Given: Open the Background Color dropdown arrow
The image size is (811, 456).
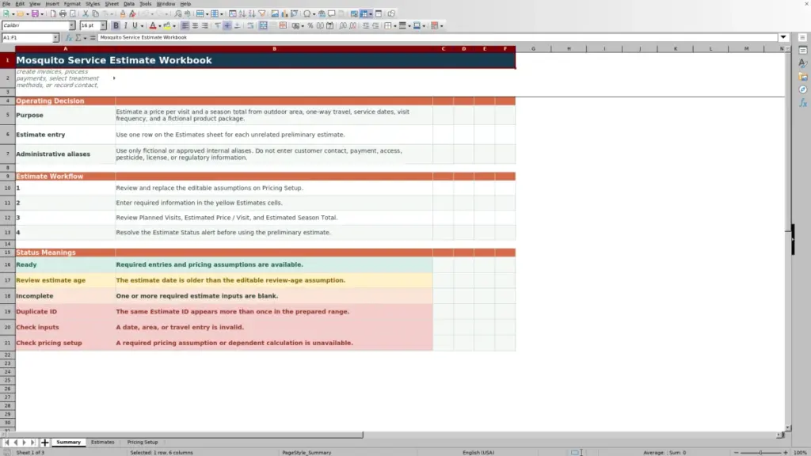Looking at the screenshot, I should (174, 26).
